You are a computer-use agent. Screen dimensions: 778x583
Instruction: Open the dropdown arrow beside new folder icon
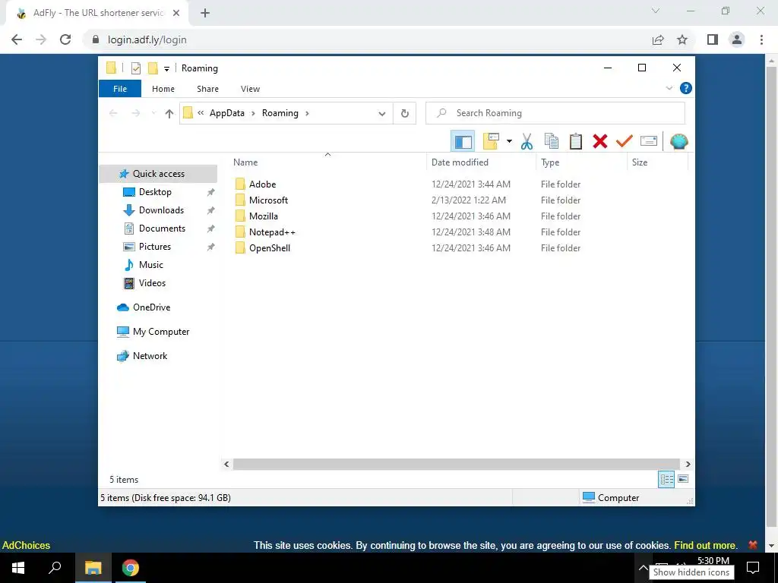pos(509,142)
